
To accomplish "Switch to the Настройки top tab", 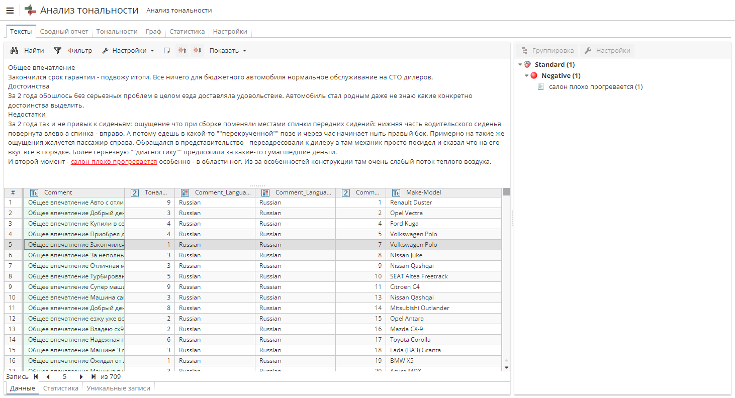I will click(230, 31).
